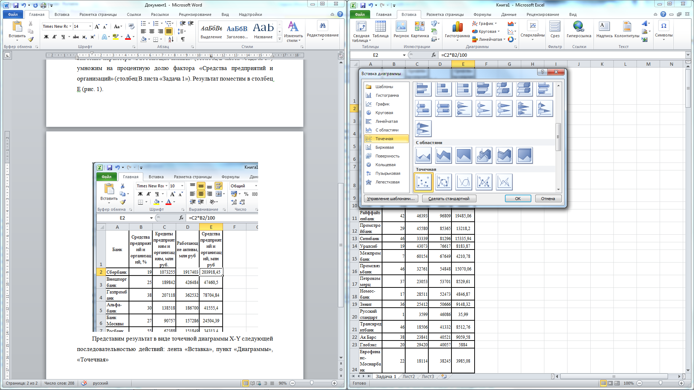Toggle underline formatting in Word

point(63,37)
